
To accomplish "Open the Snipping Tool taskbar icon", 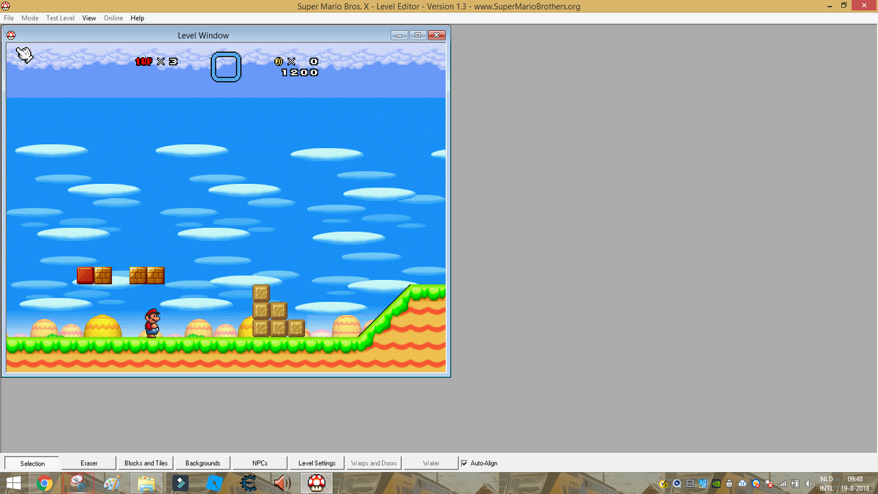I will click(x=78, y=484).
